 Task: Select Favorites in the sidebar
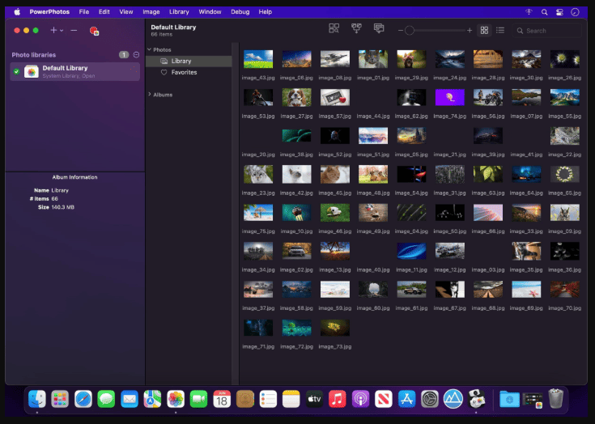pyautogui.click(x=189, y=72)
